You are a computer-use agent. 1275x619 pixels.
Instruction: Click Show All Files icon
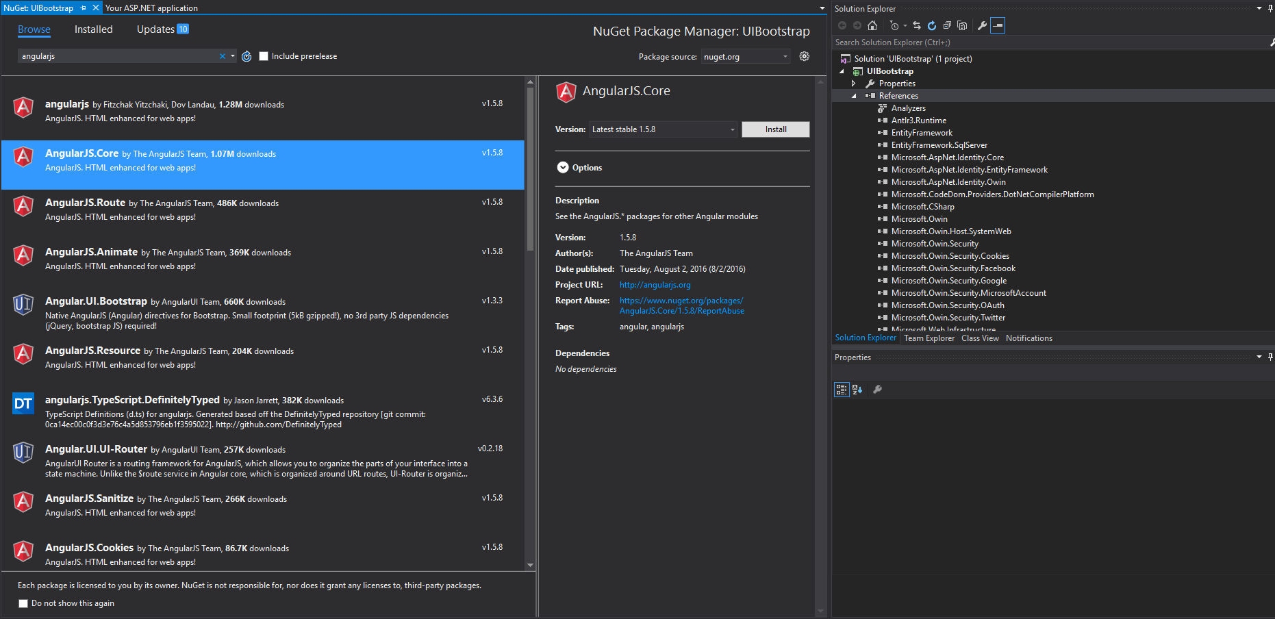click(x=962, y=25)
